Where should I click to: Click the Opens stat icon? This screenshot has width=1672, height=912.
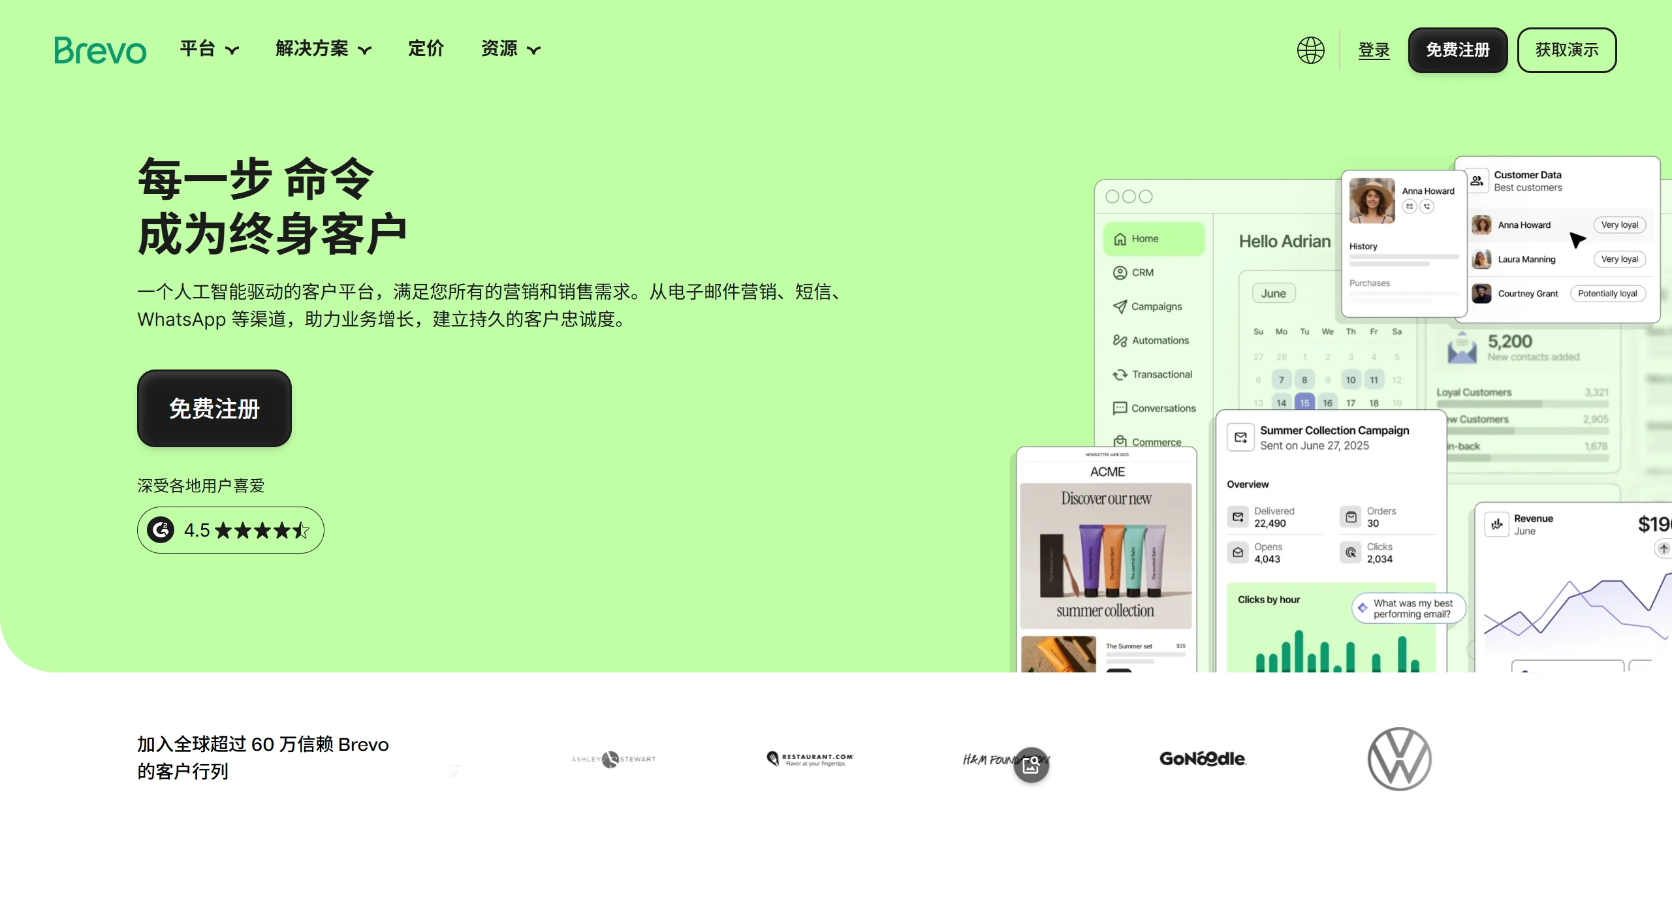click(1238, 552)
